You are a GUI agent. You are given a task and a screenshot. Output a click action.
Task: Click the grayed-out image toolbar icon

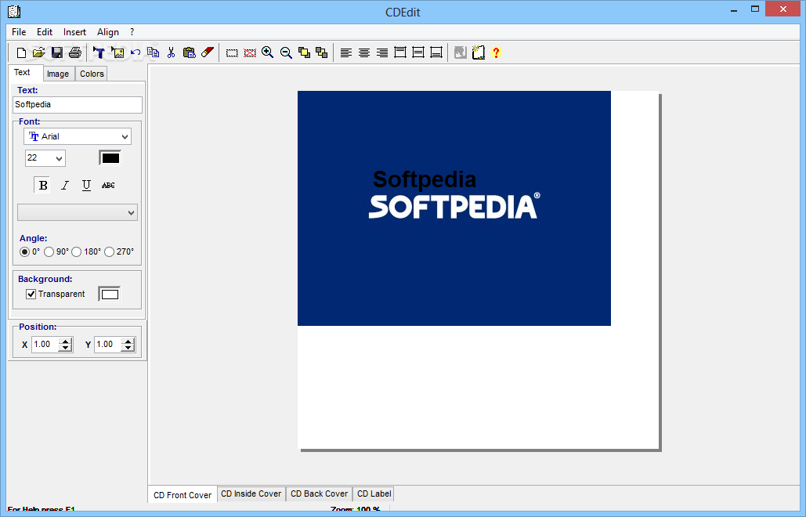460,52
